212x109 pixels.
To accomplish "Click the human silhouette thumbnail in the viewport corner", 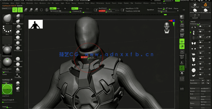I will coord(35,24).
